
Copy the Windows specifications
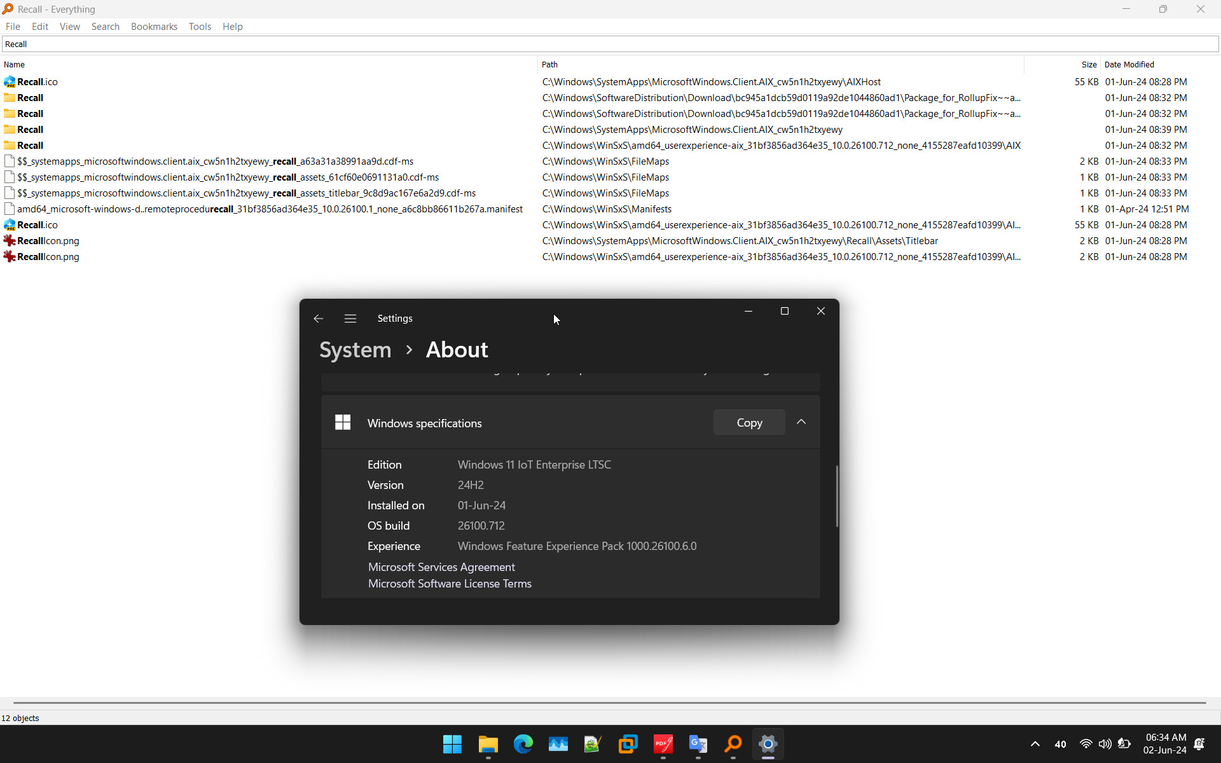749,423
